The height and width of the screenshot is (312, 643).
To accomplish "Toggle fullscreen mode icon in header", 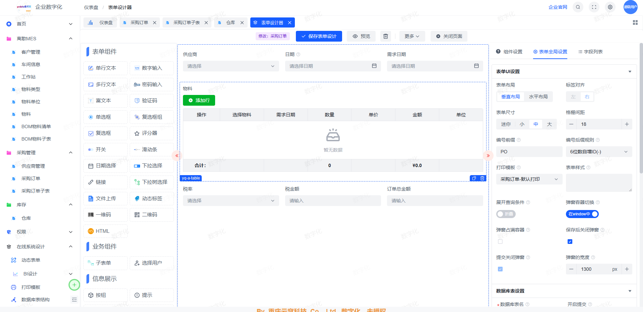I will coord(594,7).
